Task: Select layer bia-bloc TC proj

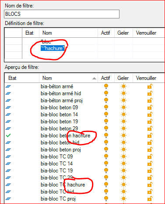Action: [58, 199]
